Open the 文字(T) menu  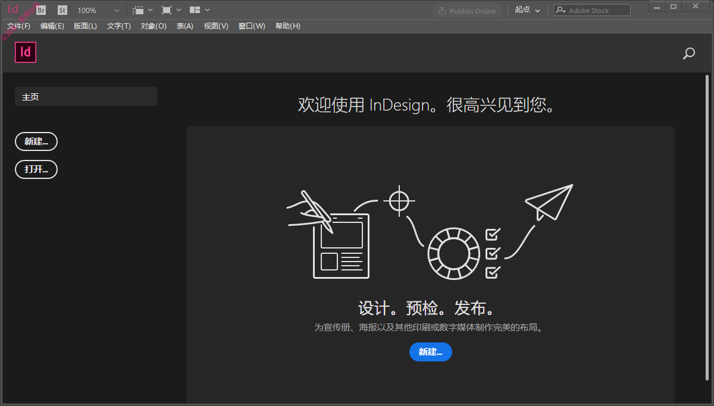119,26
